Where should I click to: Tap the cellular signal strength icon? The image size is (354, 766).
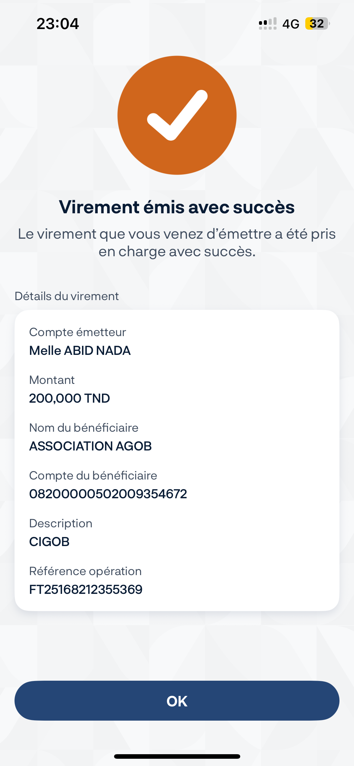[267, 24]
